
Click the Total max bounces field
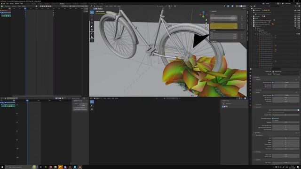pyautogui.click(x=285, y=138)
